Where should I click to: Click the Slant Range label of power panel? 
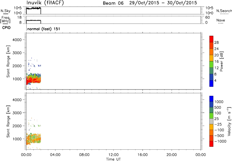(8, 61)
